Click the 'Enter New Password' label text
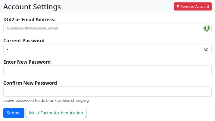Screen dimensions: 215x121 click(x=27, y=62)
